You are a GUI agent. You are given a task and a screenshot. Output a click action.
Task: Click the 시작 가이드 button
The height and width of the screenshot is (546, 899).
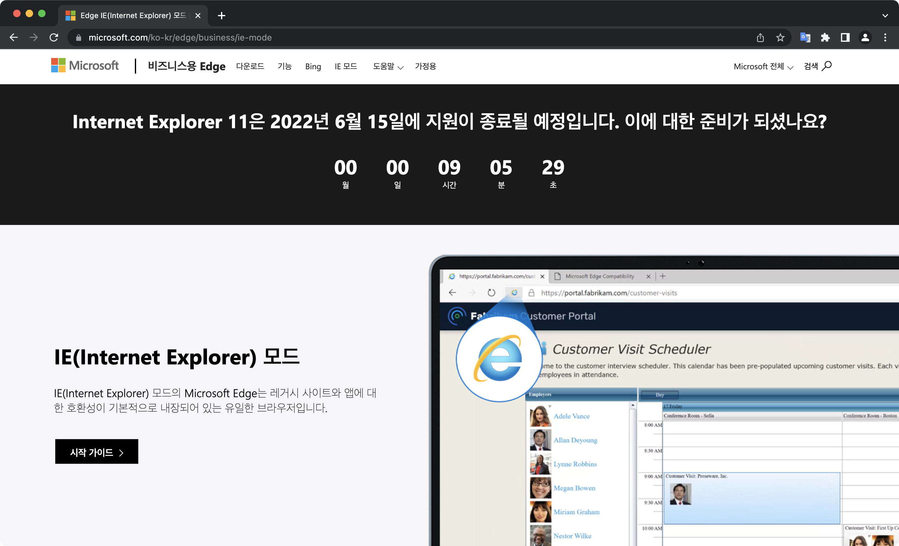pos(96,451)
